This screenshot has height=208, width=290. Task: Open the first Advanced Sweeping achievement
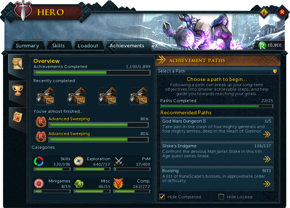click(69, 119)
